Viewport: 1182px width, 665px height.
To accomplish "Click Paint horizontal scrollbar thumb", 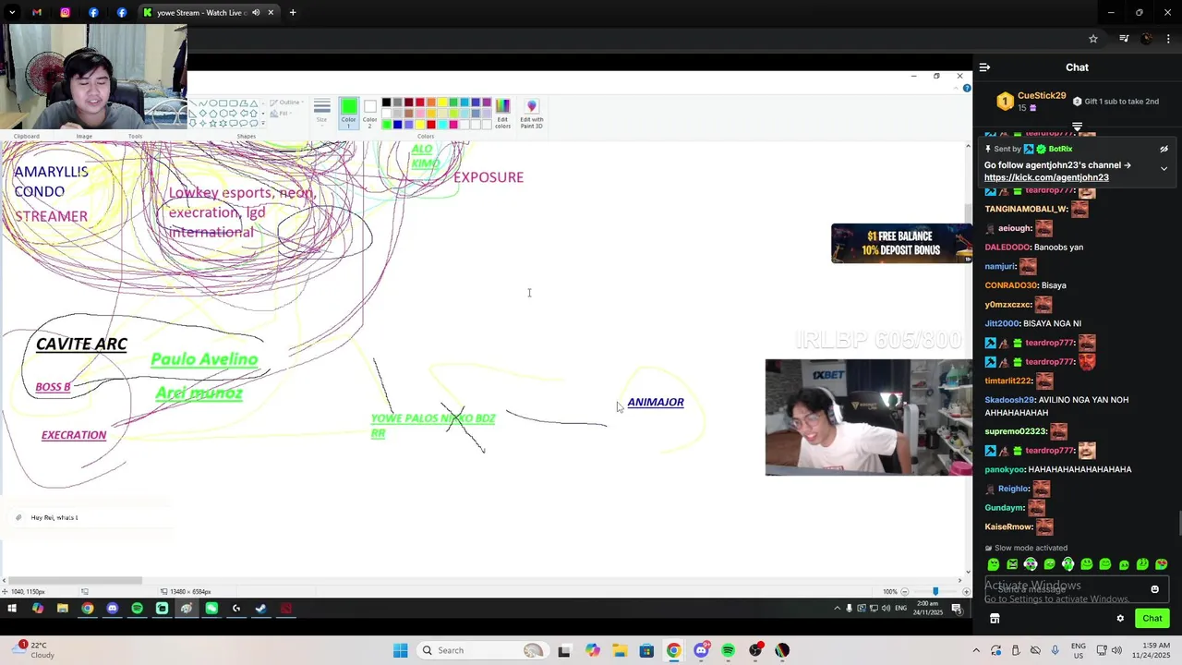I will (x=76, y=581).
